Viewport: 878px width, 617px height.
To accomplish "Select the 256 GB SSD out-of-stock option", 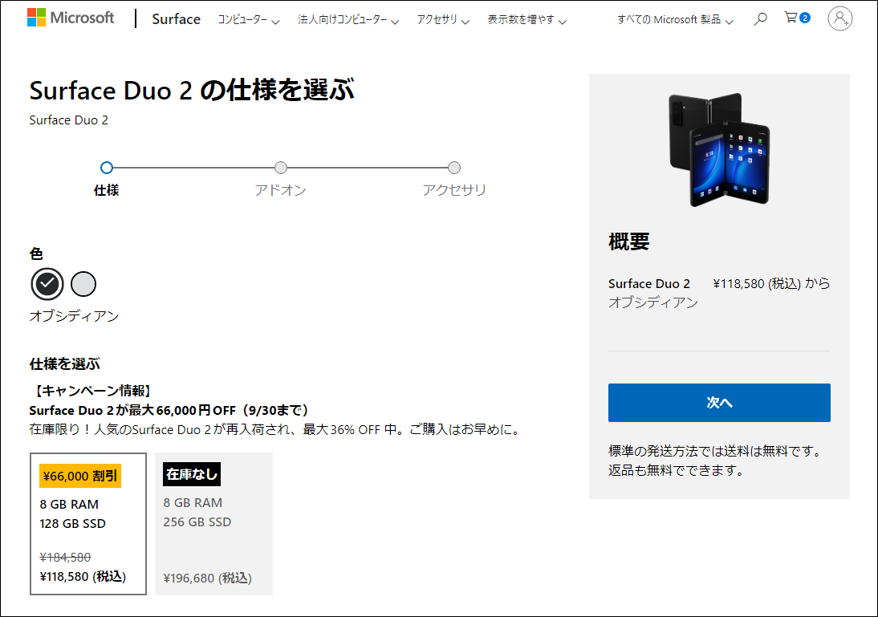I will coord(214,523).
